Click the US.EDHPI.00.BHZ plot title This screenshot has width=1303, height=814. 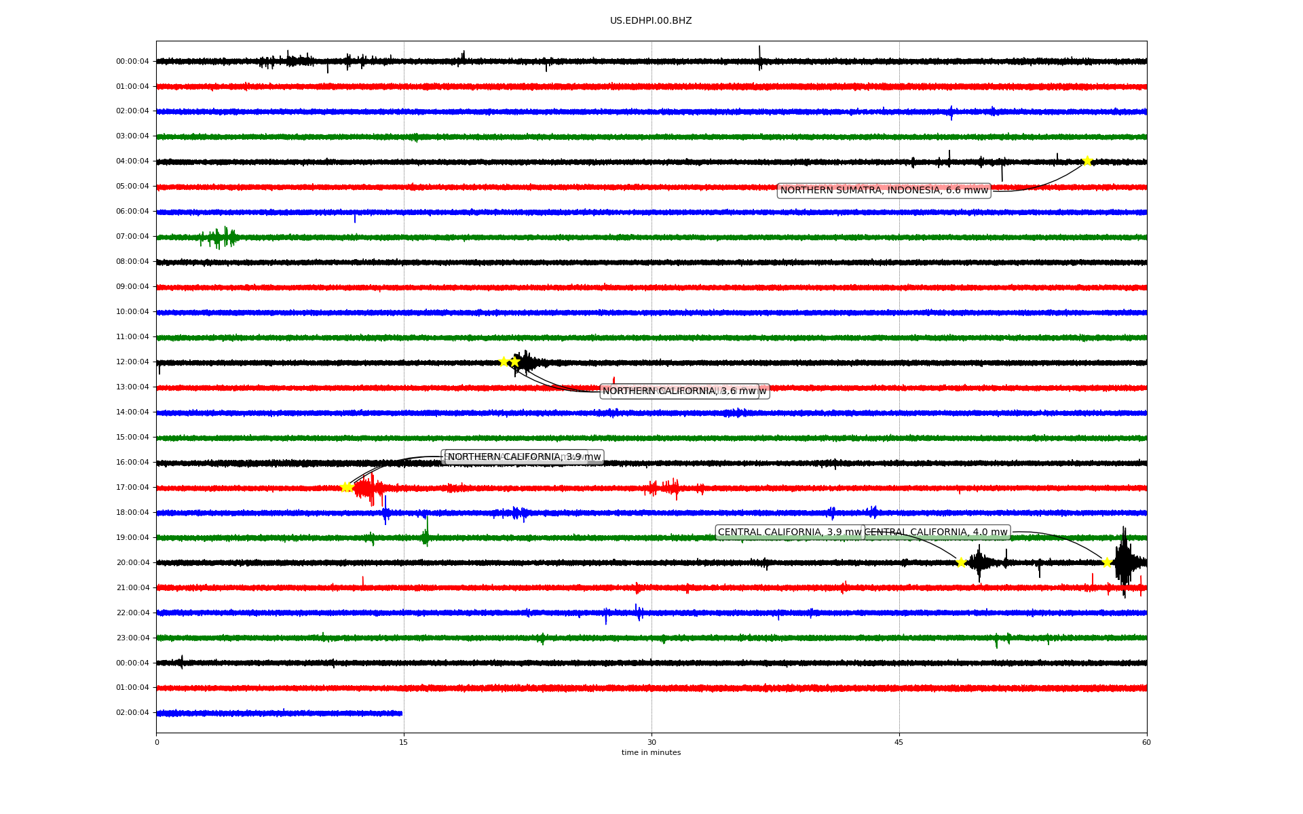click(651, 21)
